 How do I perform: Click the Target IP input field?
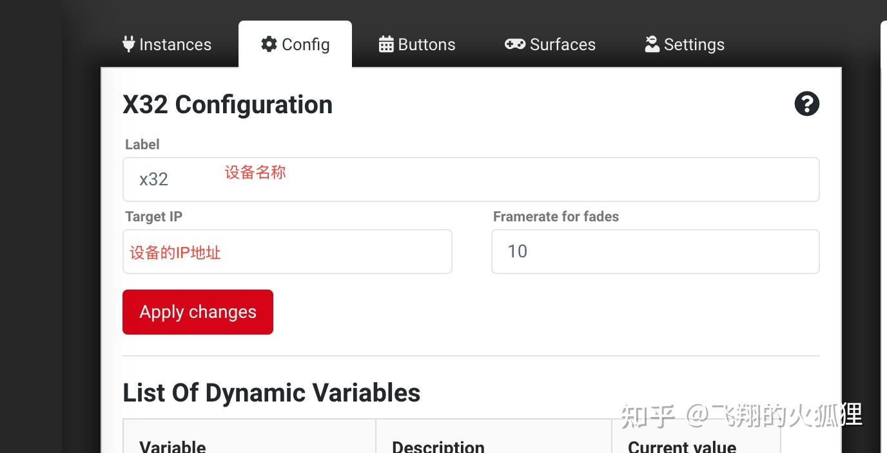287,251
